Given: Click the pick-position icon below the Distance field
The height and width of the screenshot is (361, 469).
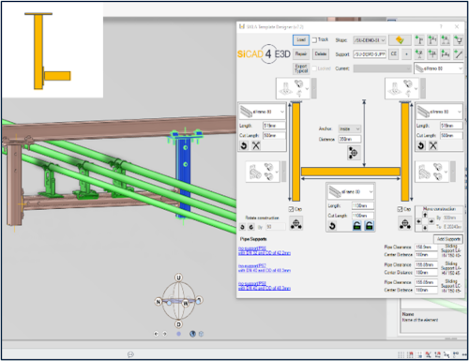Looking at the screenshot, I should click(354, 153).
